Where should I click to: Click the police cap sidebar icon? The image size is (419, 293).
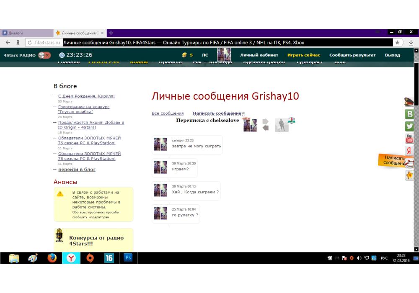[x=409, y=102]
